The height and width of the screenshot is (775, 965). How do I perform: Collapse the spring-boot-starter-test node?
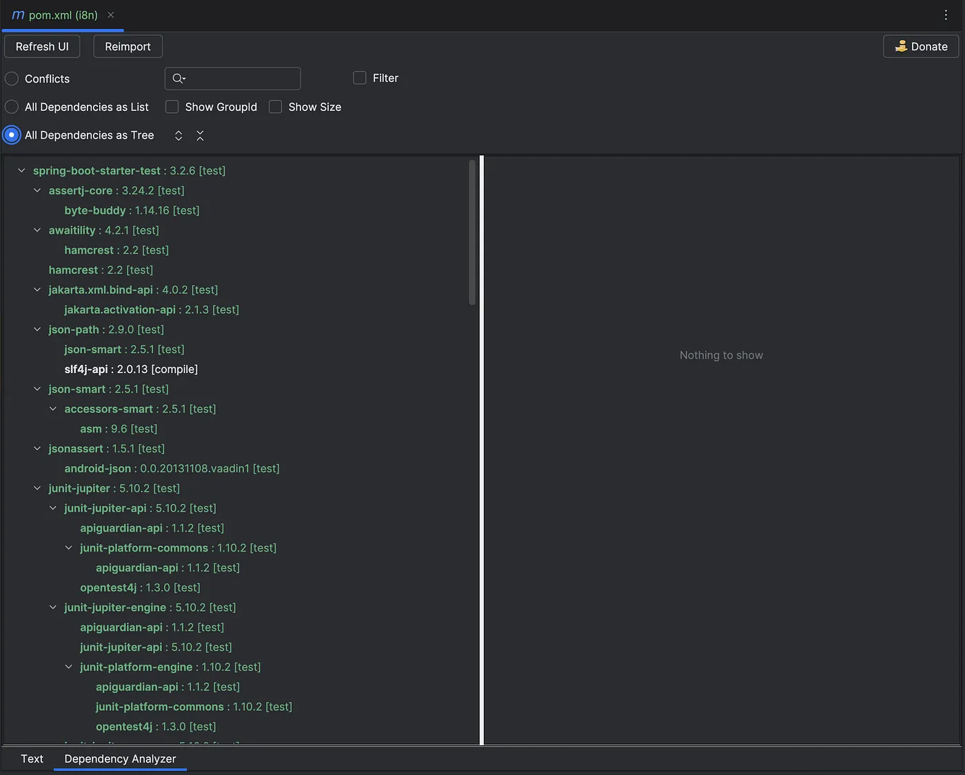pyautogui.click(x=21, y=171)
